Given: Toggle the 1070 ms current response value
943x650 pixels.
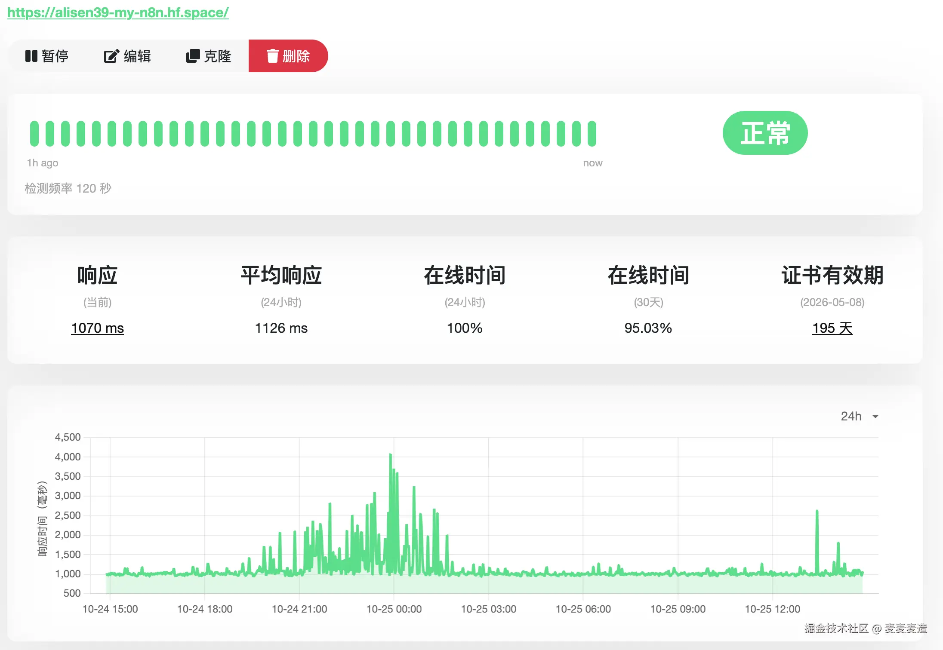Looking at the screenshot, I should 97,328.
